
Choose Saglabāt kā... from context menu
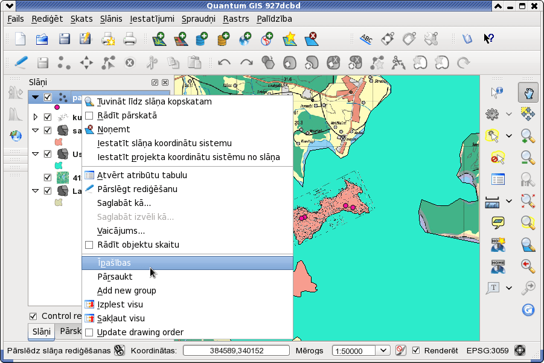pos(187,203)
